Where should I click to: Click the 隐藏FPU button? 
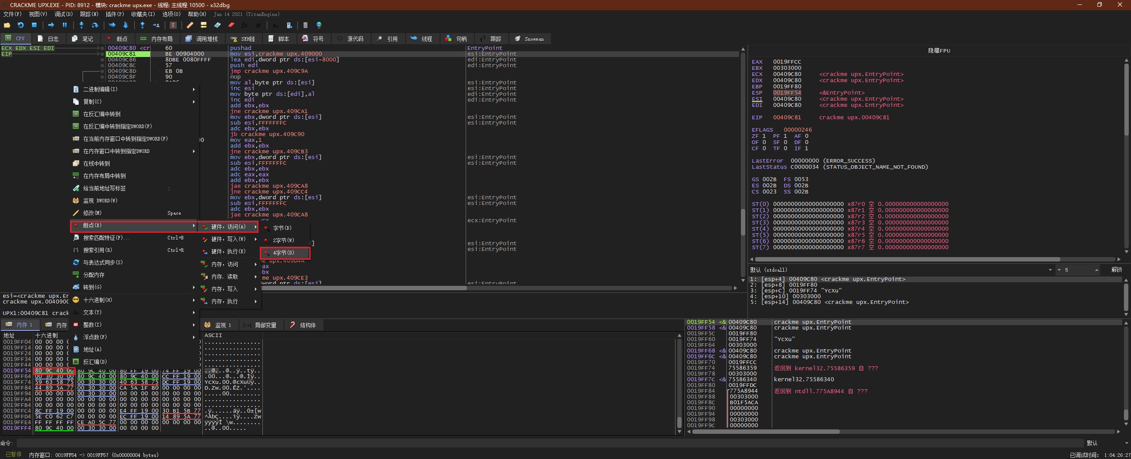click(x=939, y=51)
